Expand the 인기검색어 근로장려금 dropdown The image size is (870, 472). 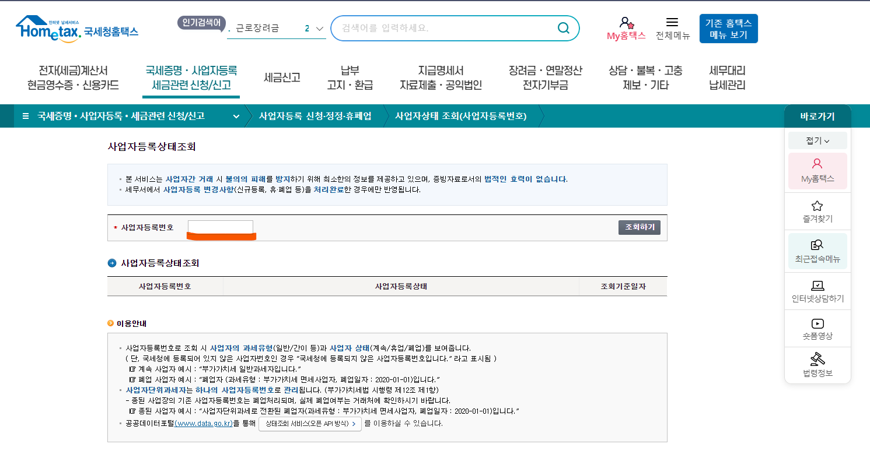coord(319,27)
